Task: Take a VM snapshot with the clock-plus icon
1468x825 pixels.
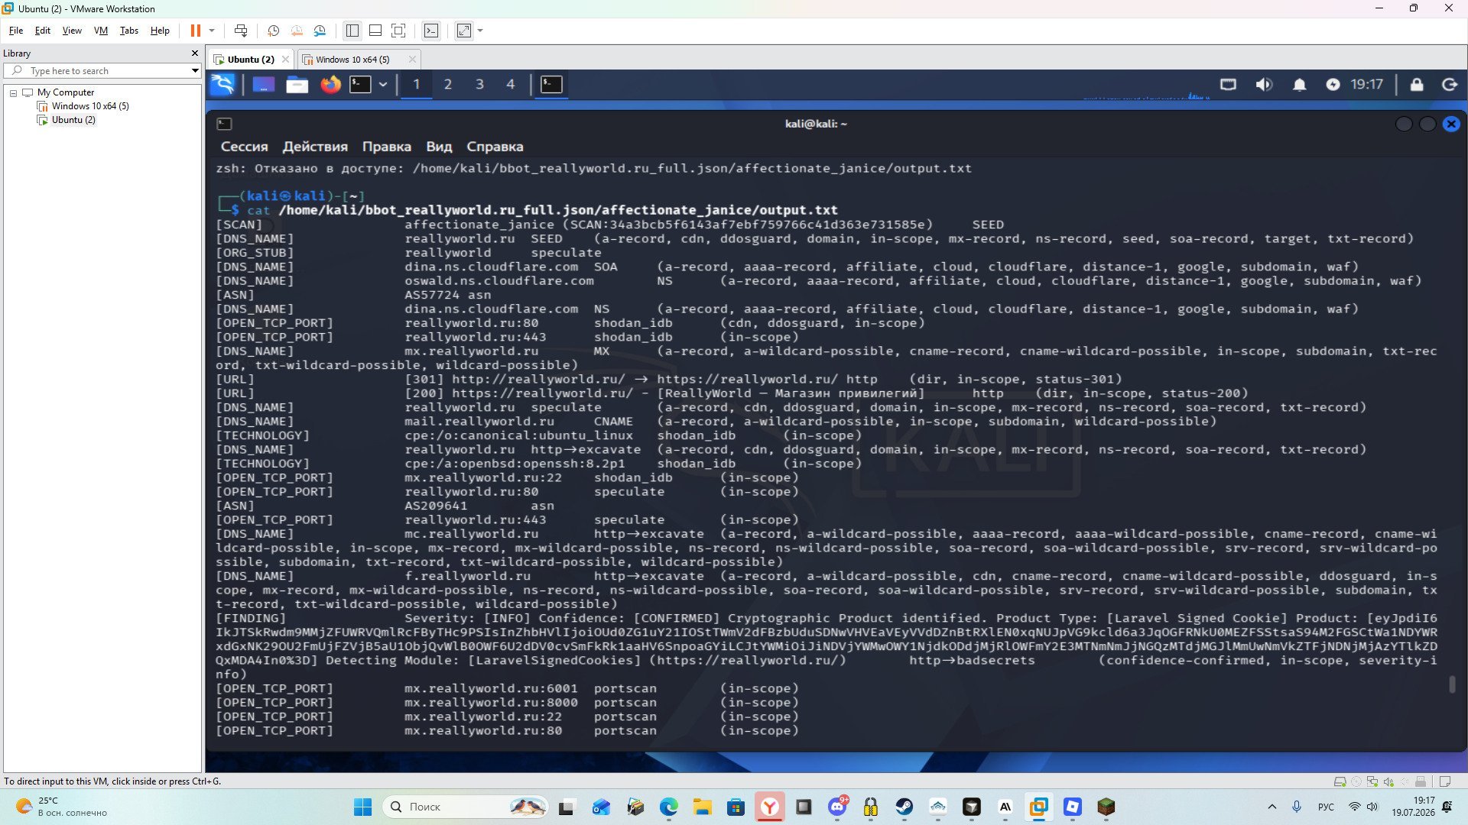Action: point(273,31)
